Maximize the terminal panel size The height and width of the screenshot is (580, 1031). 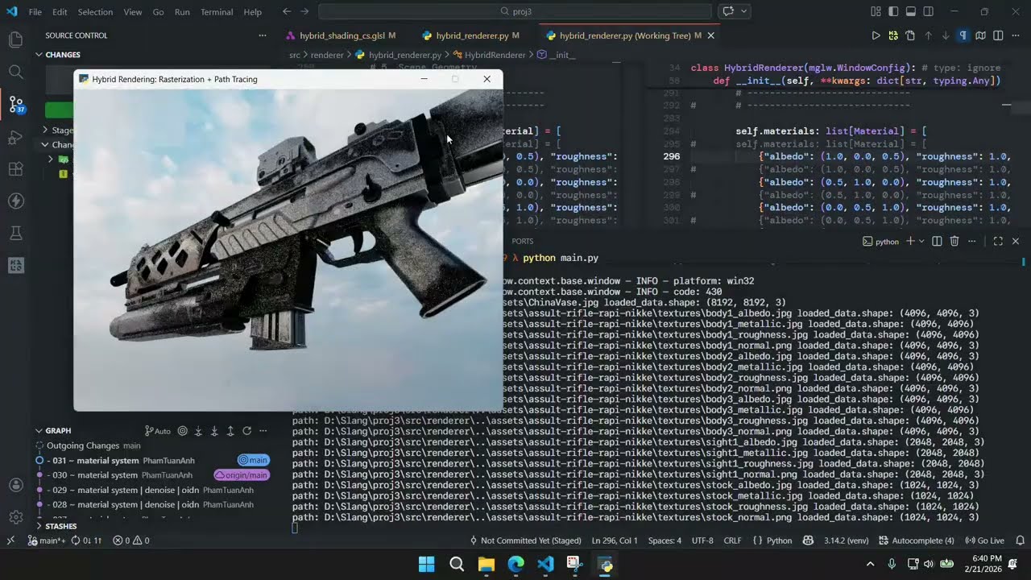pos(998,241)
